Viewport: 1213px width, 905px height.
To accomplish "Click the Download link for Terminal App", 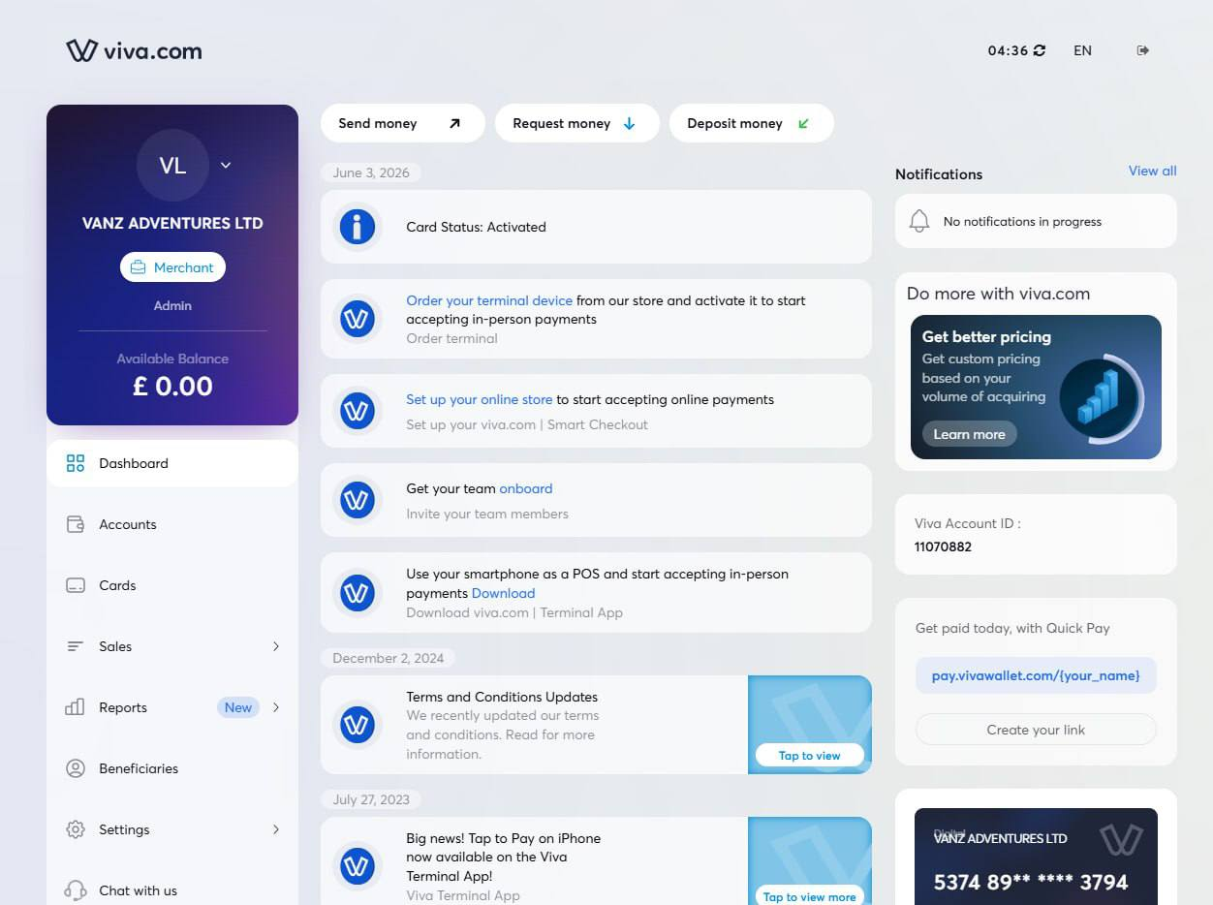I will (x=503, y=593).
